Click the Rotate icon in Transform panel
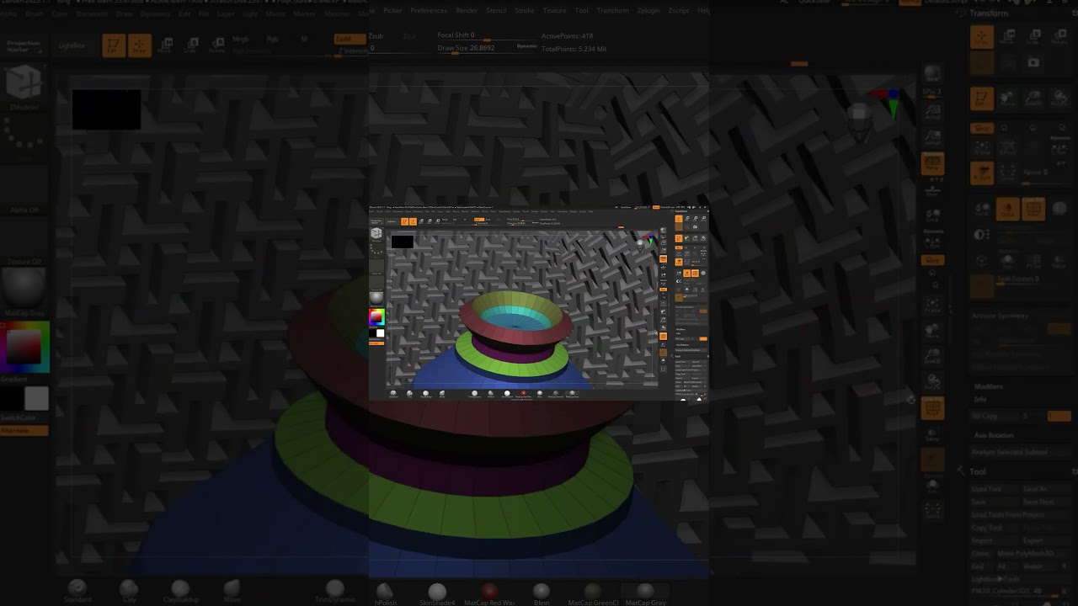Viewport: 1078px width, 606px height. 1059,37
